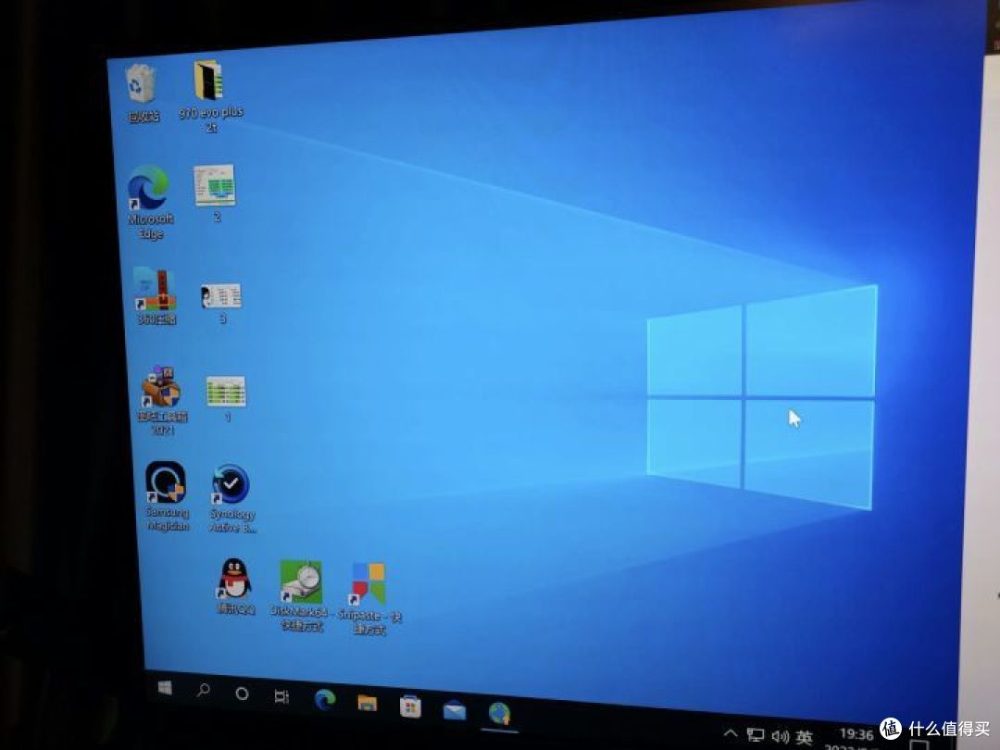Toggle Task View on the taskbar
The image size is (1000, 750).
pyautogui.click(x=281, y=694)
